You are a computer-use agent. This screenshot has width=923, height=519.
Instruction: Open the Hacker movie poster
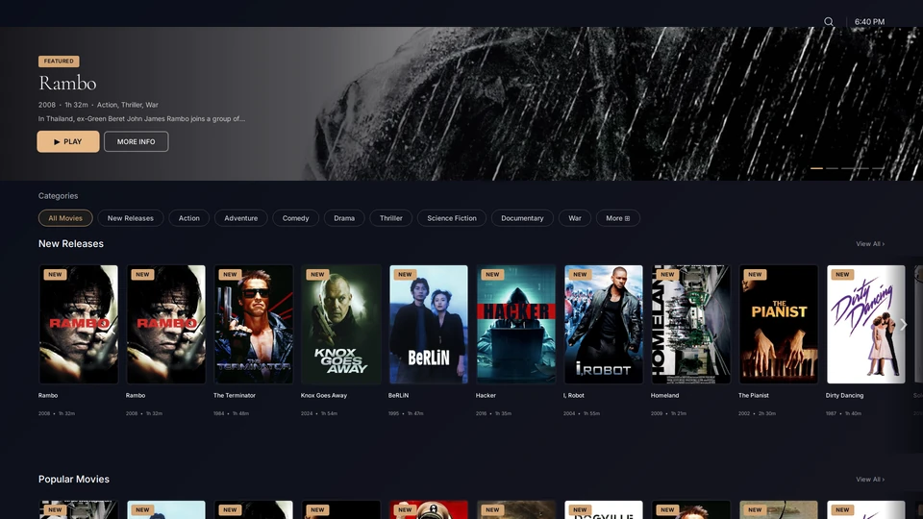pyautogui.click(x=515, y=324)
